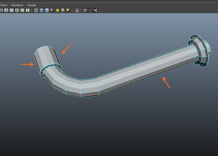Open the Show menu
This screenshot has height=156, width=218.
coord(4,5)
